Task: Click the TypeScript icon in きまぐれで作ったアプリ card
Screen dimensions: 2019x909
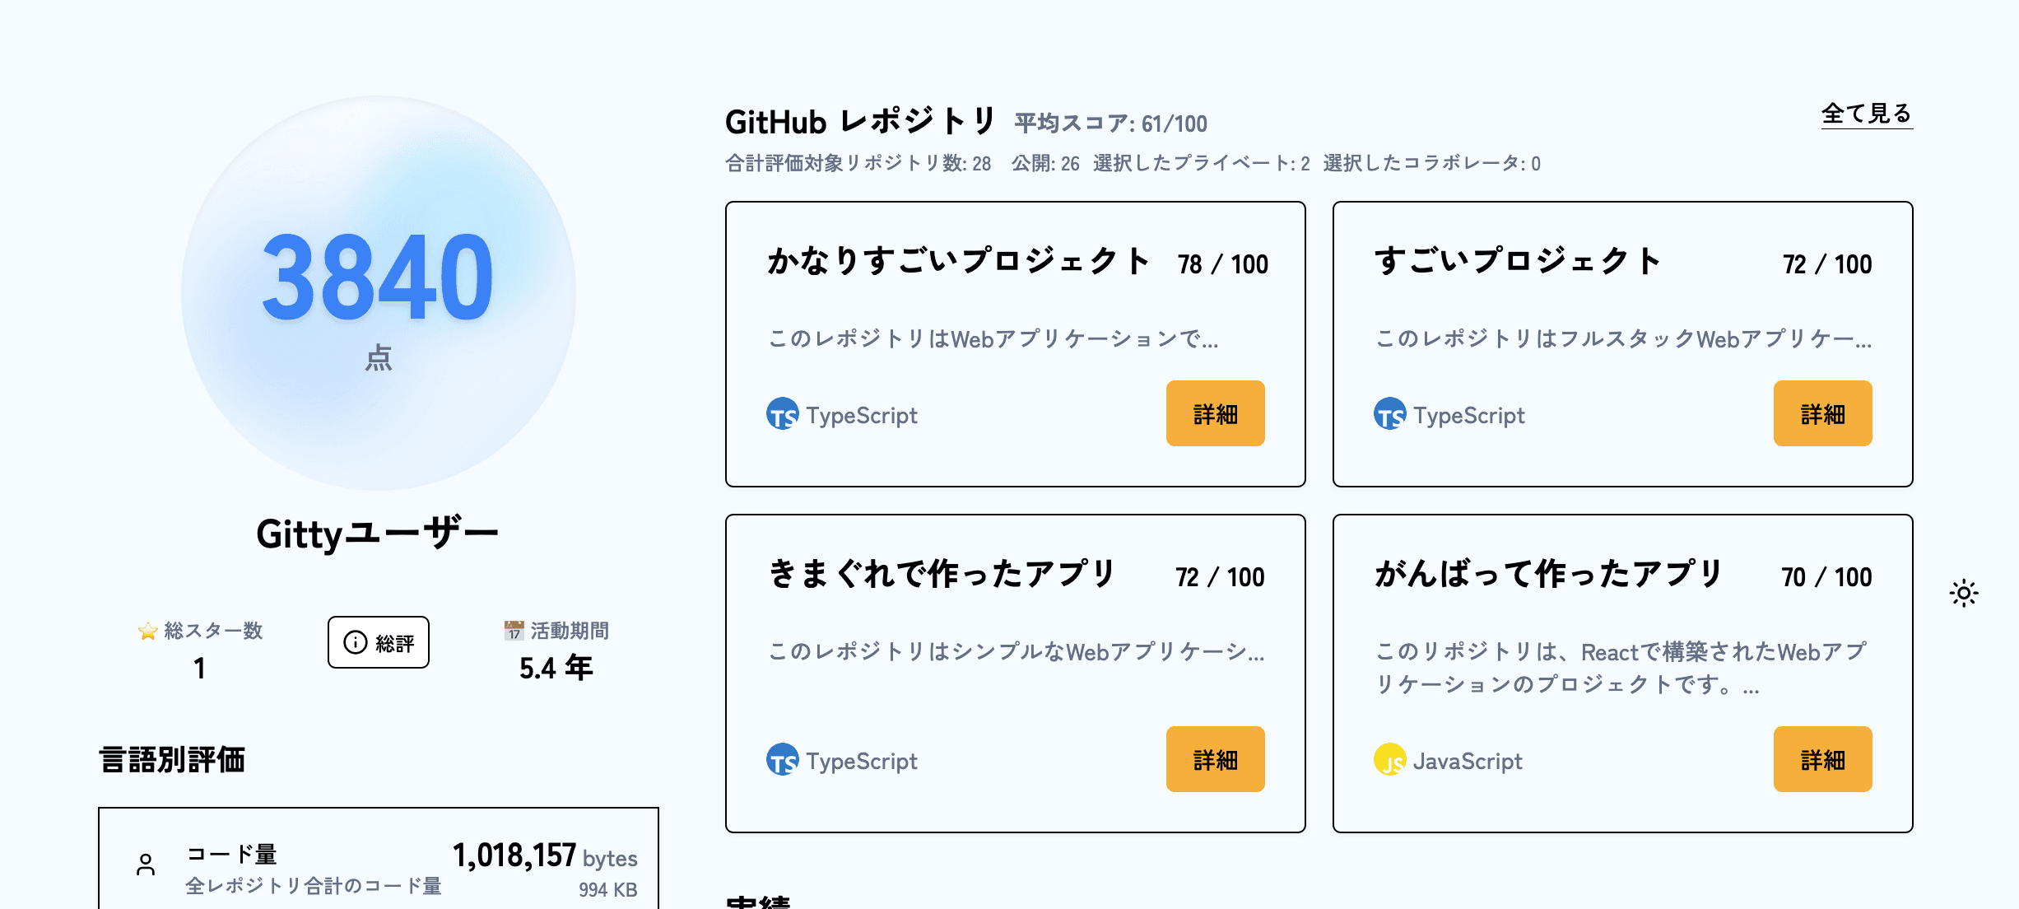Action: tap(782, 760)
